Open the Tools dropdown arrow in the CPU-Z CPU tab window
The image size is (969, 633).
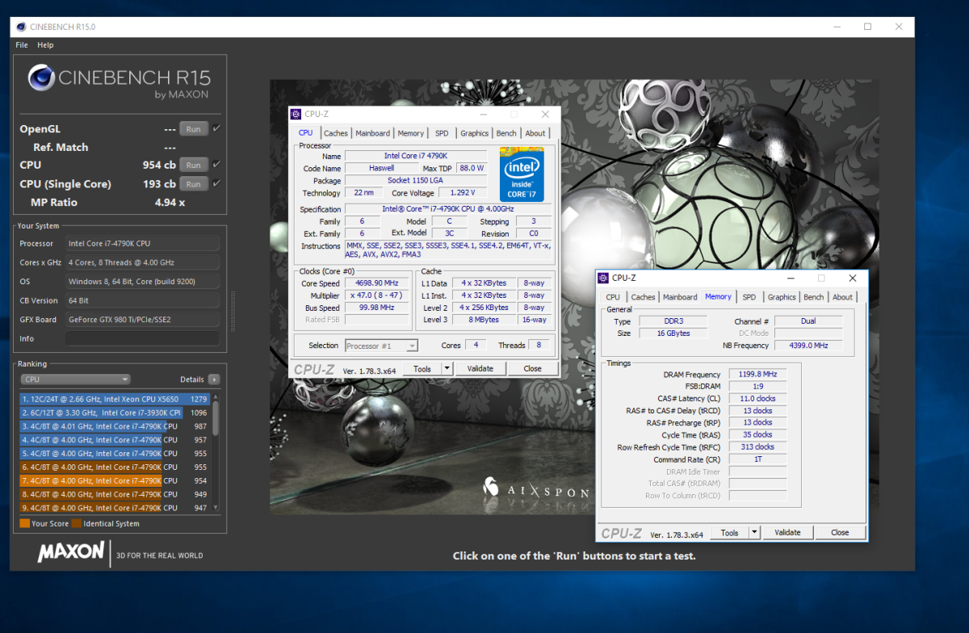pyautogui.click(x=447, y=368)
